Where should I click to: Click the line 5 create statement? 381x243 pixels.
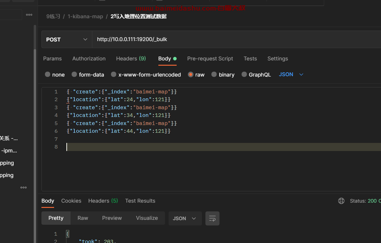122,123
